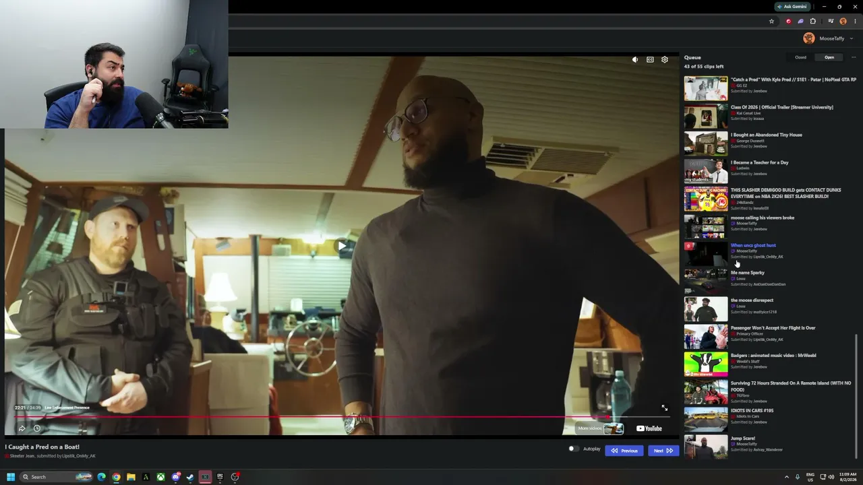Image resolution: width=863 pixels, height=485 pixels.
Task: Open the Chrome three-dot menu
Action: (855, 22)
